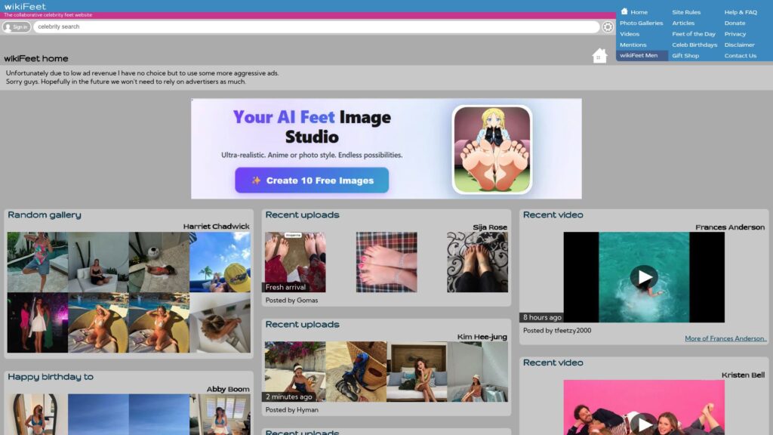Play Frances Anderson's recent video
This screenshot has width=773, height=435.
[x=644, y=276]
